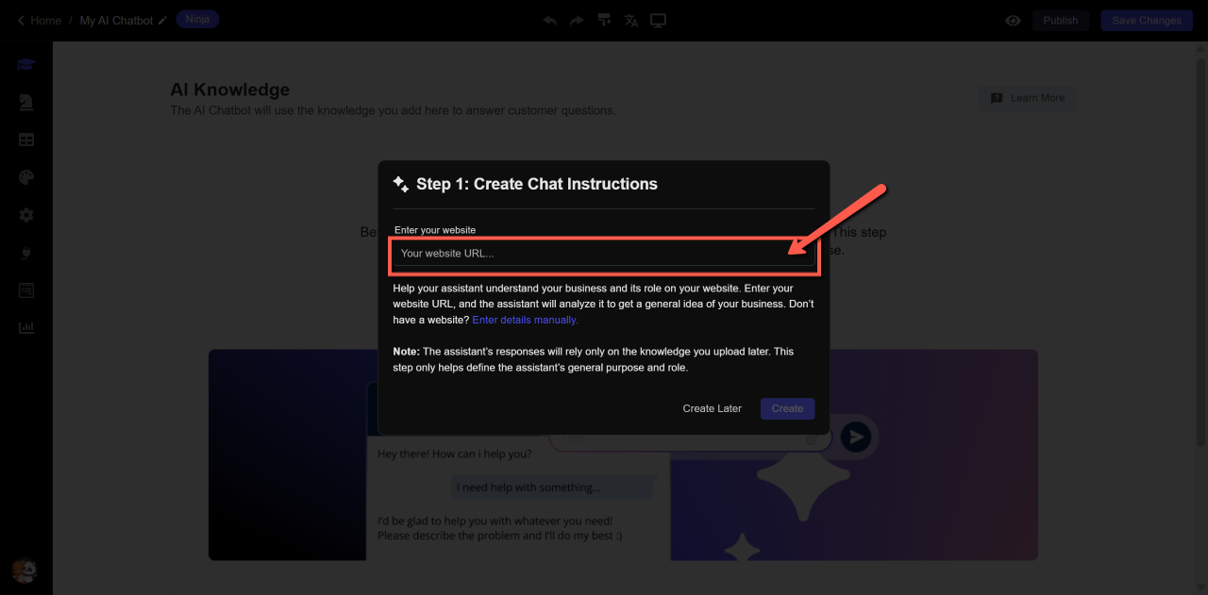Screen dimensions: 1208x595
Task: Open the AI Knowledge graduation cap icon
Action: click(26, 65)
